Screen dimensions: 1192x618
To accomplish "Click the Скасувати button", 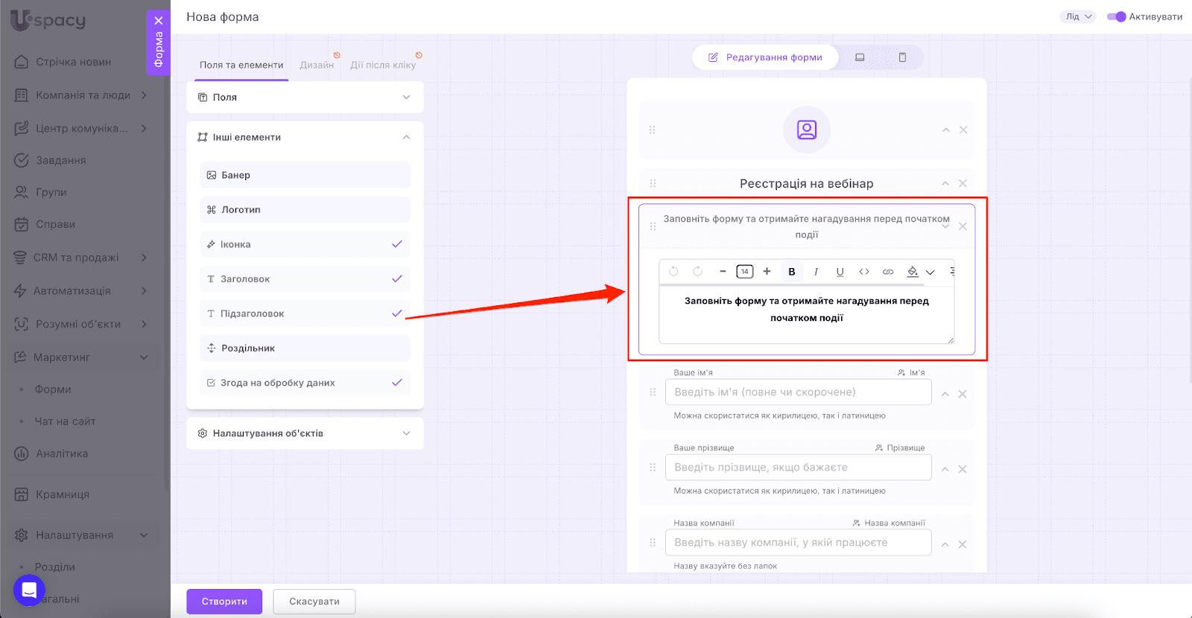I will tap(314, 602).
